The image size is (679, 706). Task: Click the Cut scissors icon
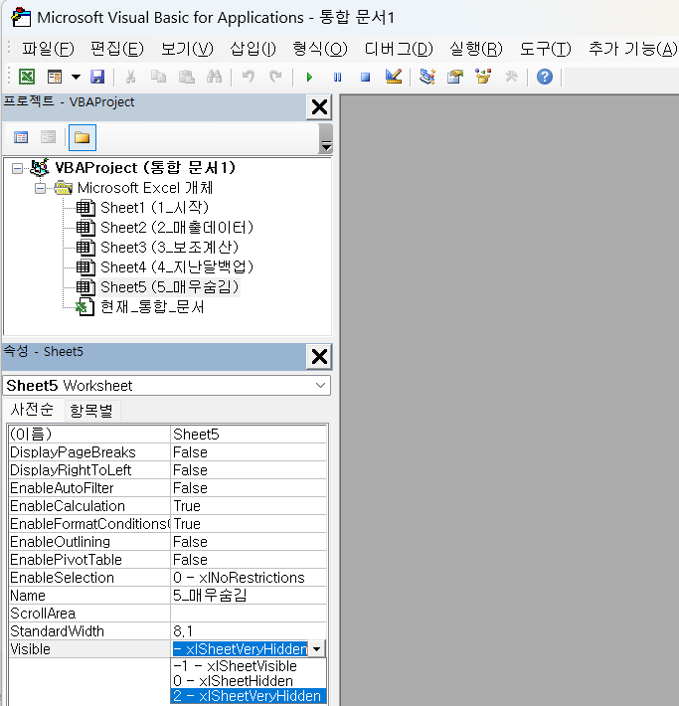click(x=130, y=77)
